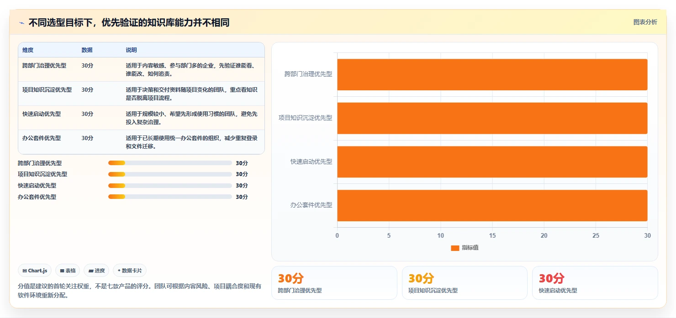Click the 5 tick on the chart x-axis

tap(389, 235)
